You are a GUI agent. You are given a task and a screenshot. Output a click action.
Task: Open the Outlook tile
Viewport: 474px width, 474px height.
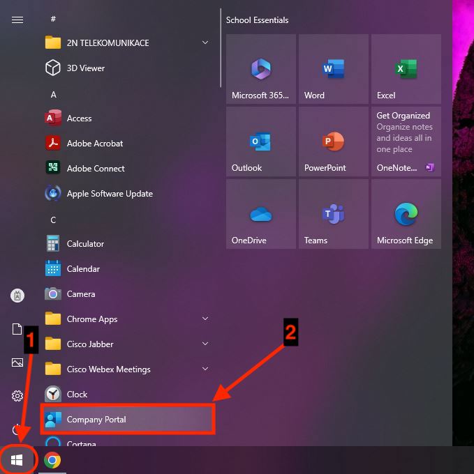(261, 142)
